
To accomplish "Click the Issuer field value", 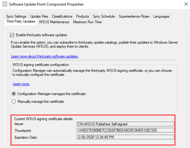I will click(125, 124).
